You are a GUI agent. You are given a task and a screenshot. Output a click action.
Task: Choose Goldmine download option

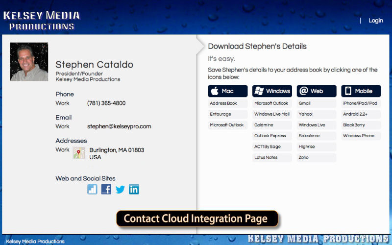coord(272,125)
